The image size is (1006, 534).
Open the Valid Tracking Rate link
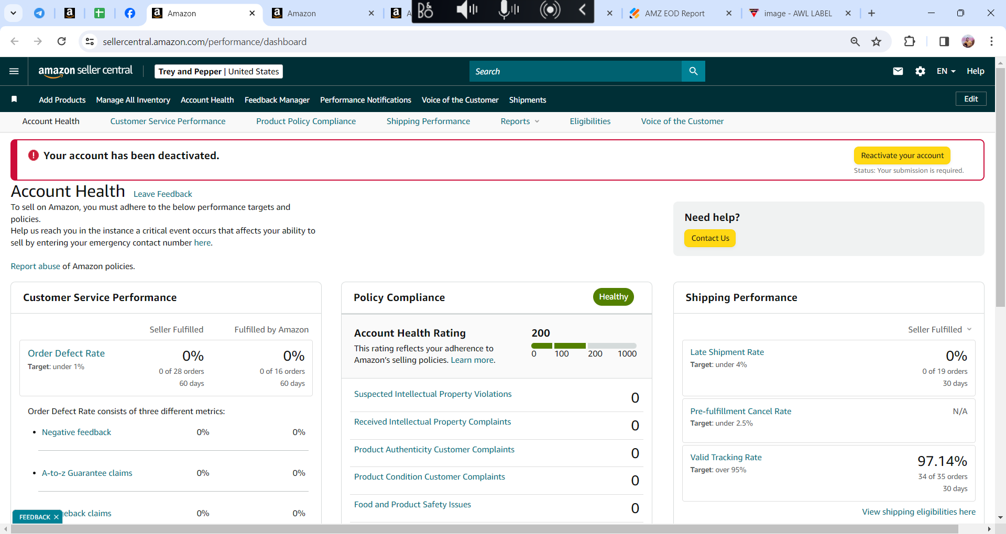(x=726, y=458)
